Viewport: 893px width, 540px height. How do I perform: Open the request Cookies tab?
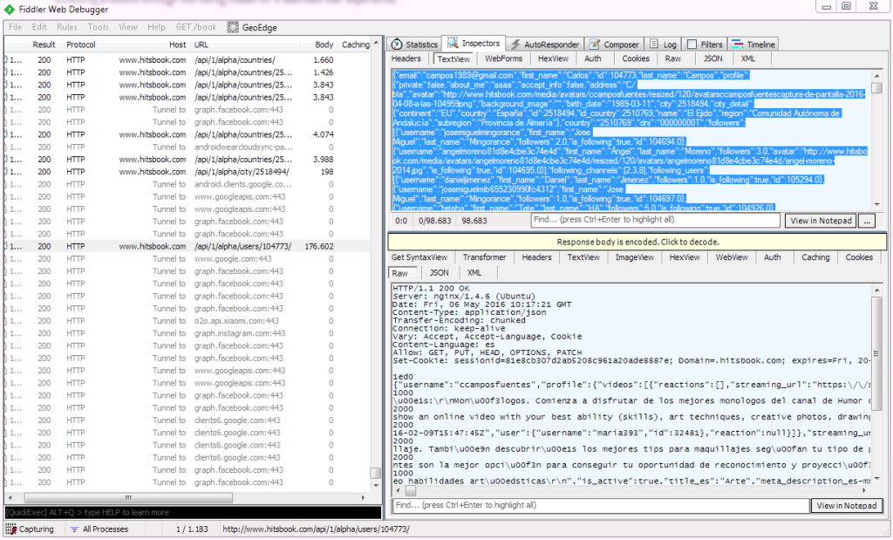[x=636, y=58]
